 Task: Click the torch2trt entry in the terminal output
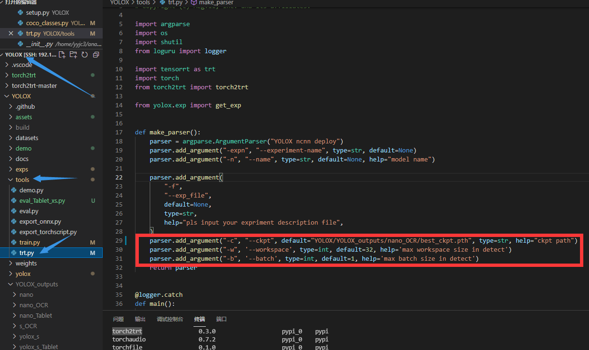(126, 331)
